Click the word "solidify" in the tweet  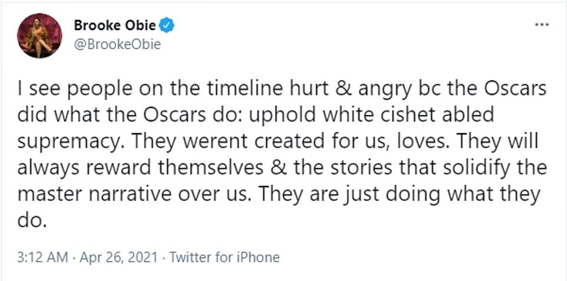click(467, 168)
